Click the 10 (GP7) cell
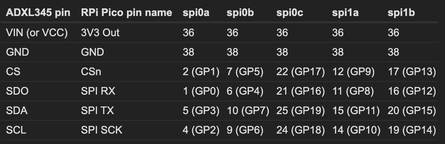445x144 pixels. click(x=248, y=111)
